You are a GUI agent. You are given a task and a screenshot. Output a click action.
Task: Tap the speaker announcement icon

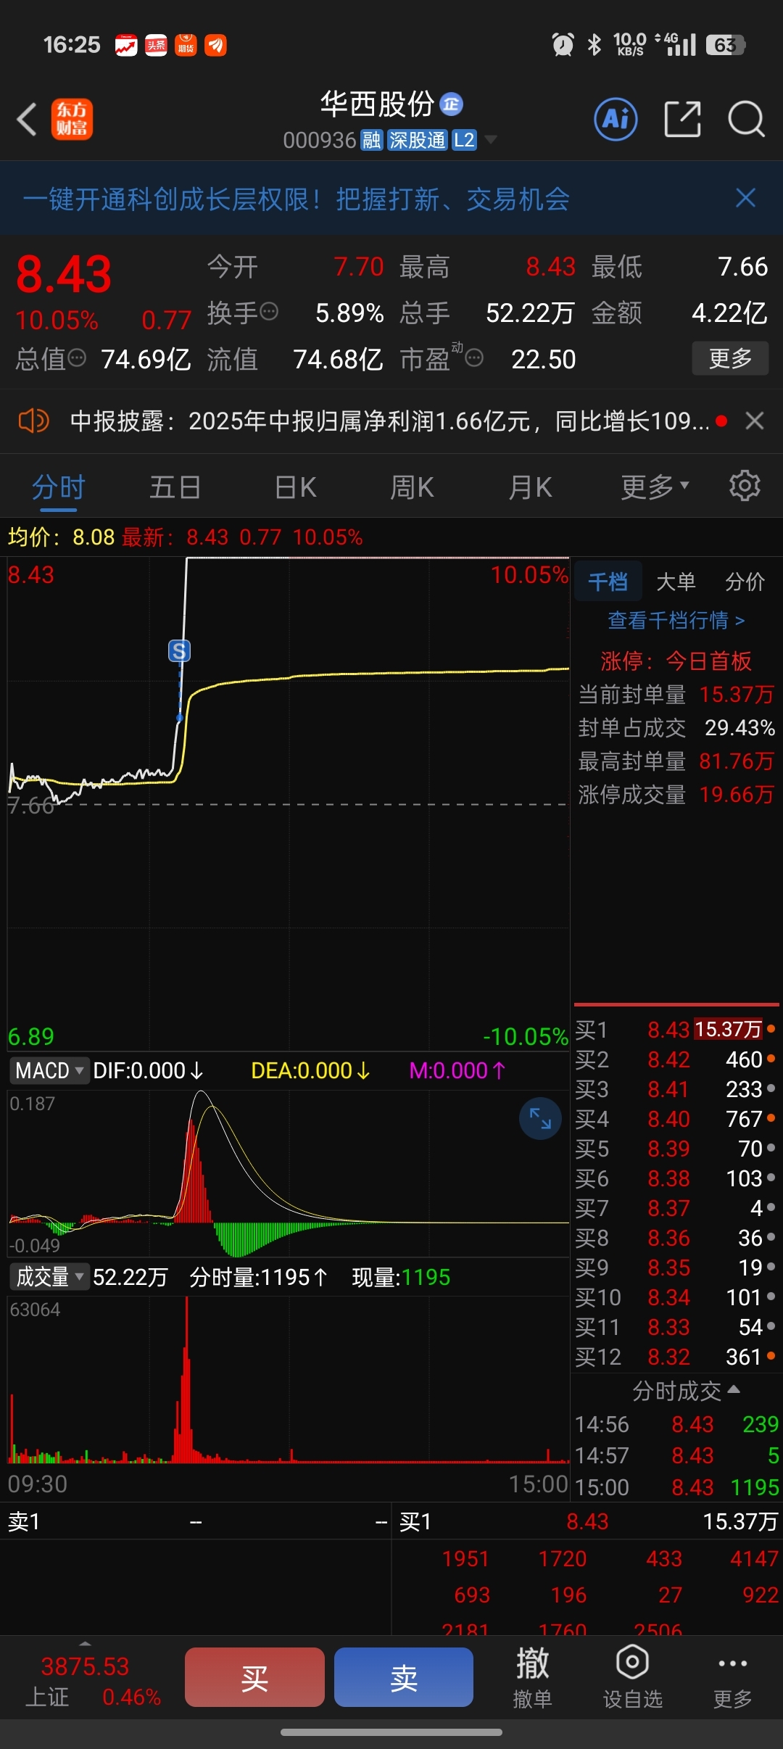coord(33,421)
